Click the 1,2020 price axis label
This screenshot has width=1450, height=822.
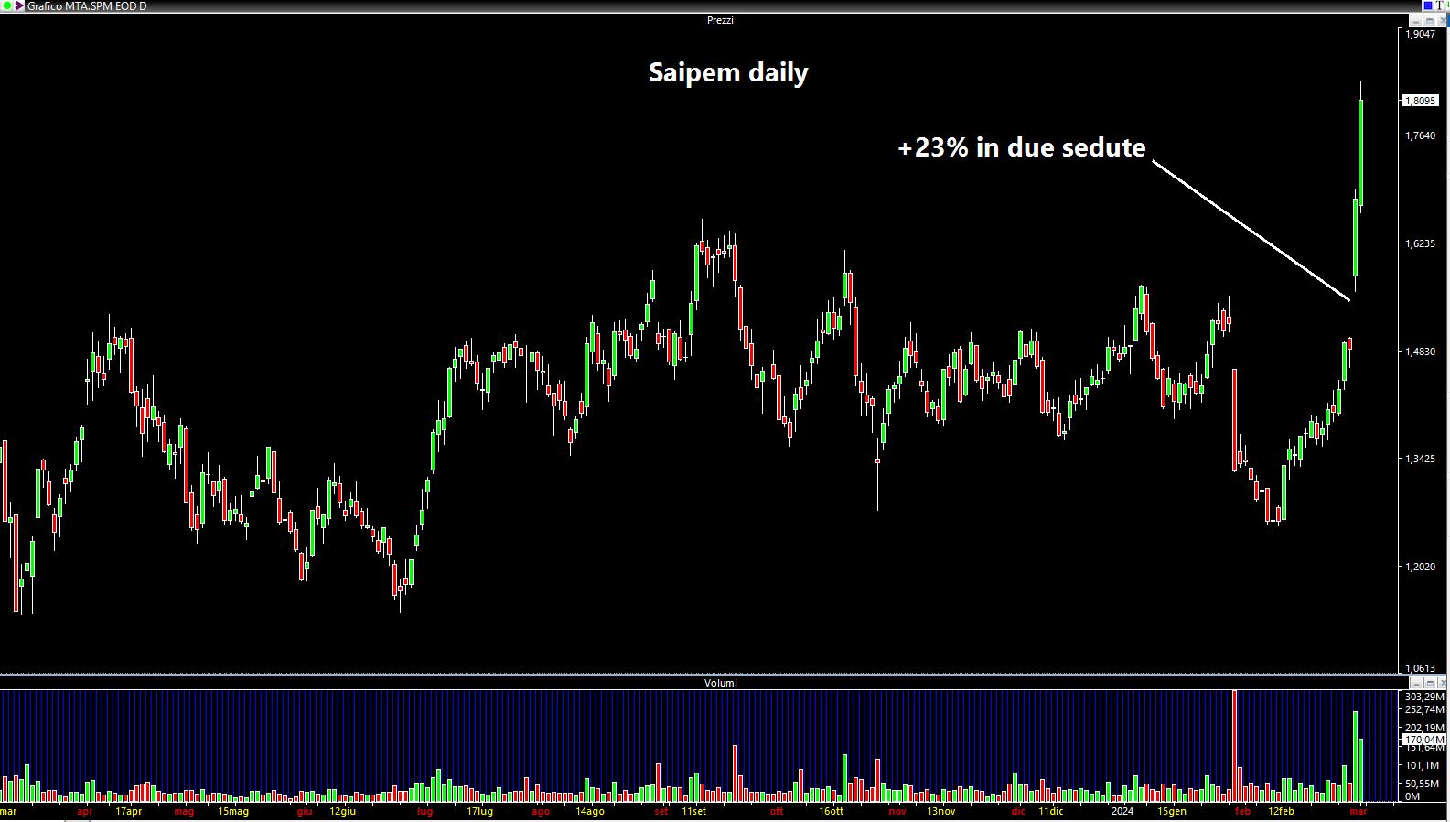(x=1421, y=568)
